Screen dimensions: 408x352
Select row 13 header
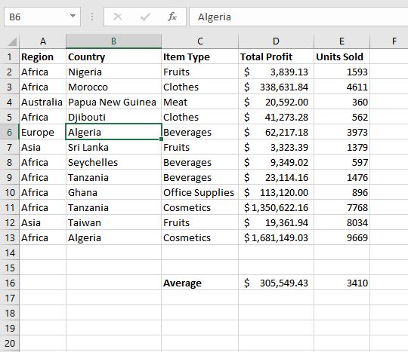tap(10, 237)
